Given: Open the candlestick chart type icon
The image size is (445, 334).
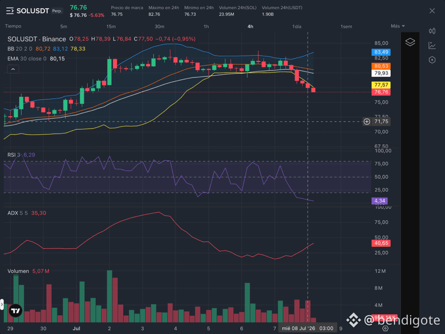Looking at the screenshot, I should (x=432, y=31).
